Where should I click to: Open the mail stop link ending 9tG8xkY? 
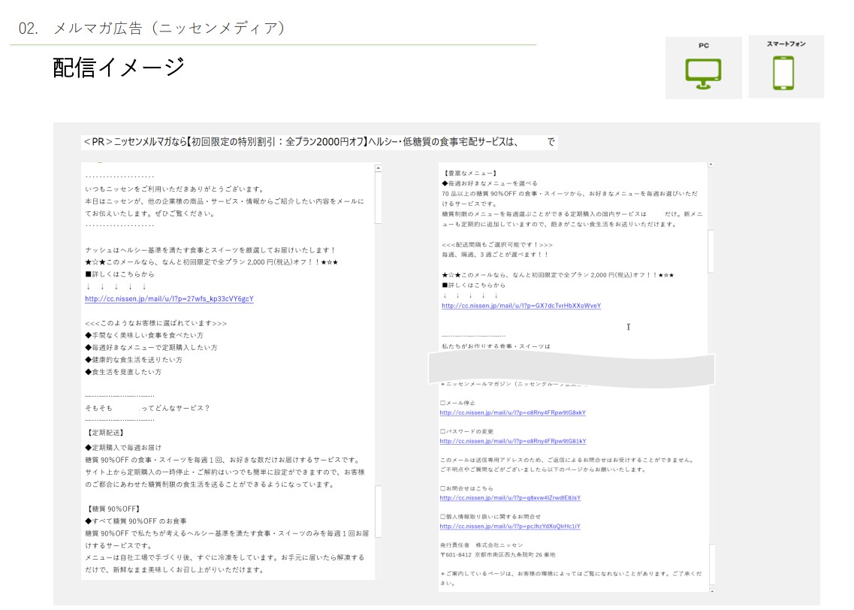pos(512,412)
